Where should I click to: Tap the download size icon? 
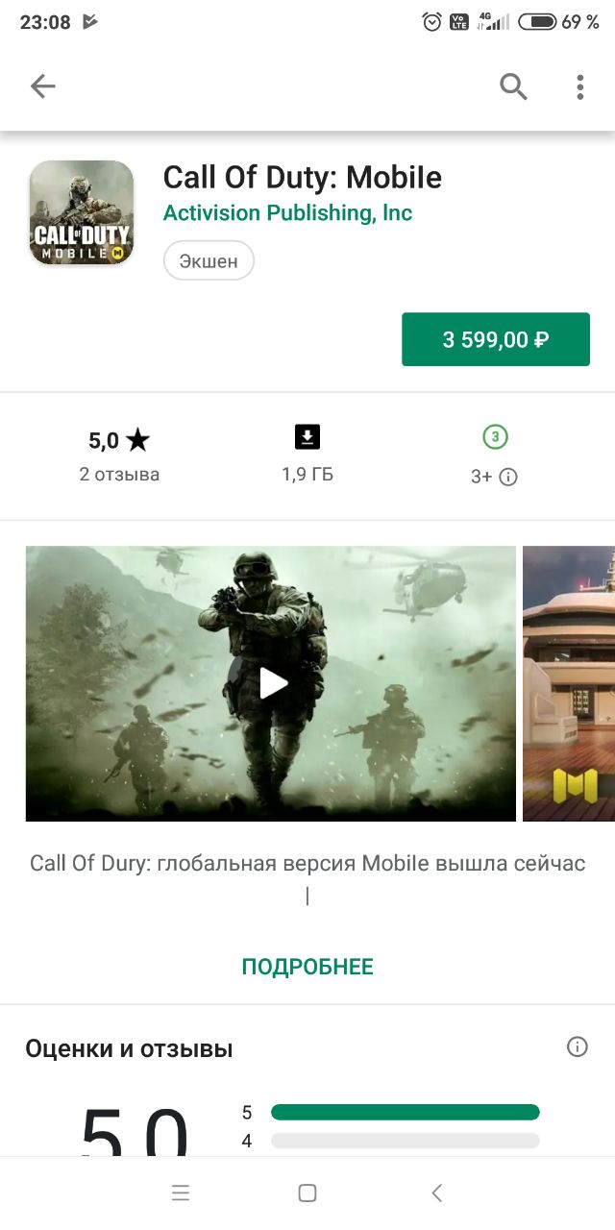(x=307, y=437)
